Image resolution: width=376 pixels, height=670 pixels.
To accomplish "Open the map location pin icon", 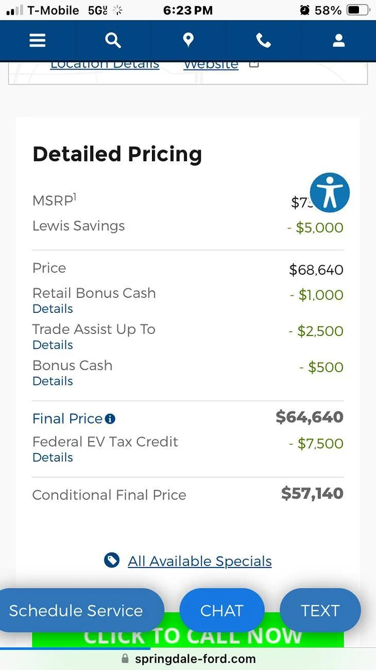I will (x=188, y=41).
